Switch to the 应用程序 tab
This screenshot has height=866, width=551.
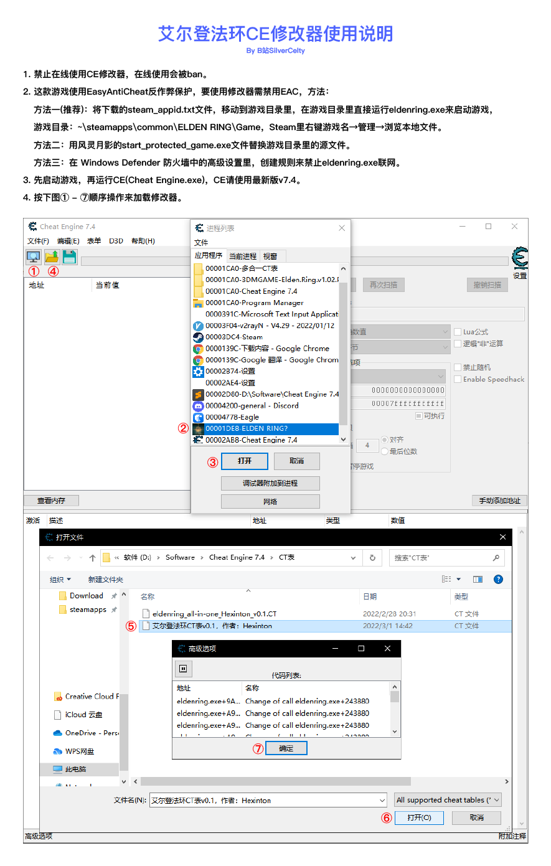(209, 255)
